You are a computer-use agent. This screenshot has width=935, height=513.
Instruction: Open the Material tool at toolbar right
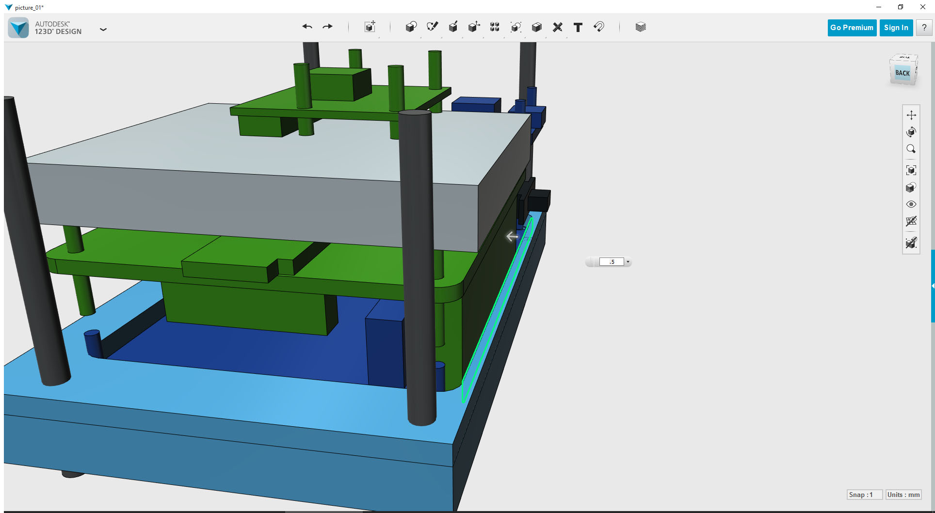pos(640,27)
